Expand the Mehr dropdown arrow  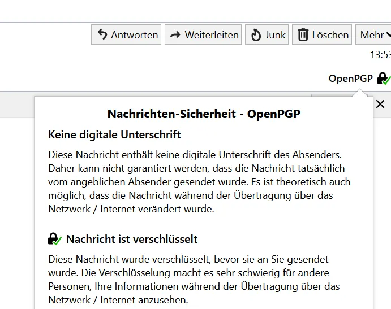389,35
